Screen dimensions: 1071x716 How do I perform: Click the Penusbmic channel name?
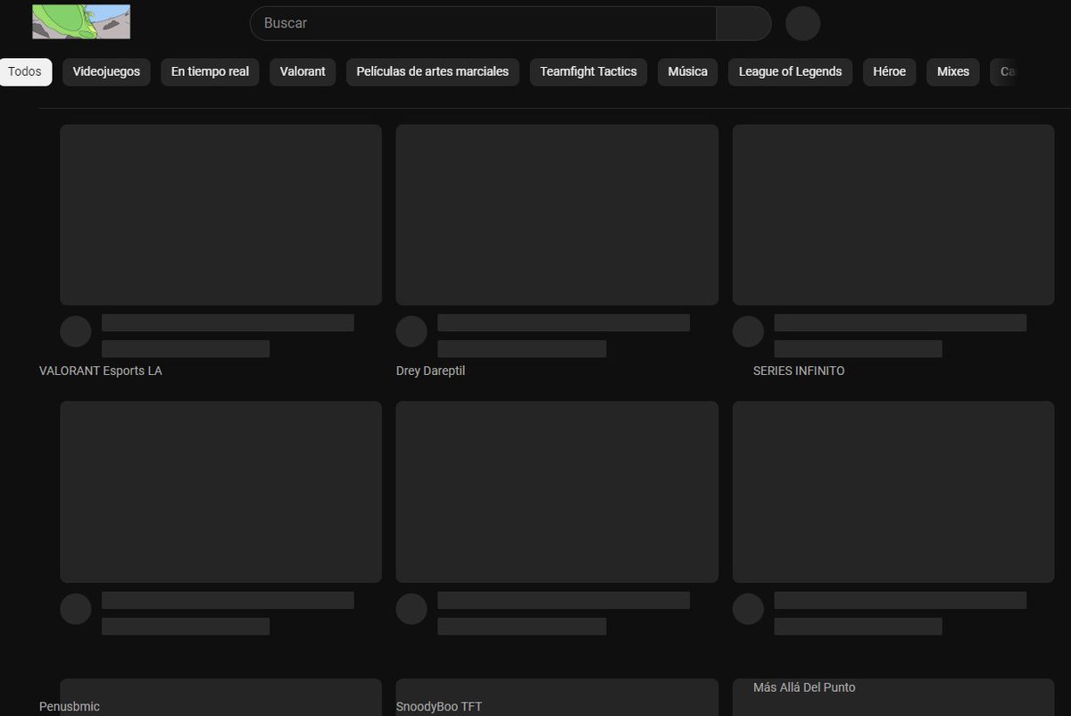tap(70, 706)
